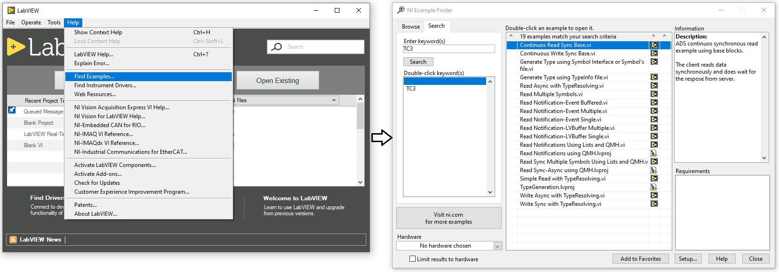The height and width of the screenshot is (272, 779).
Task: Select LabVIEW Help... menu entry
Action: [149, 54]
